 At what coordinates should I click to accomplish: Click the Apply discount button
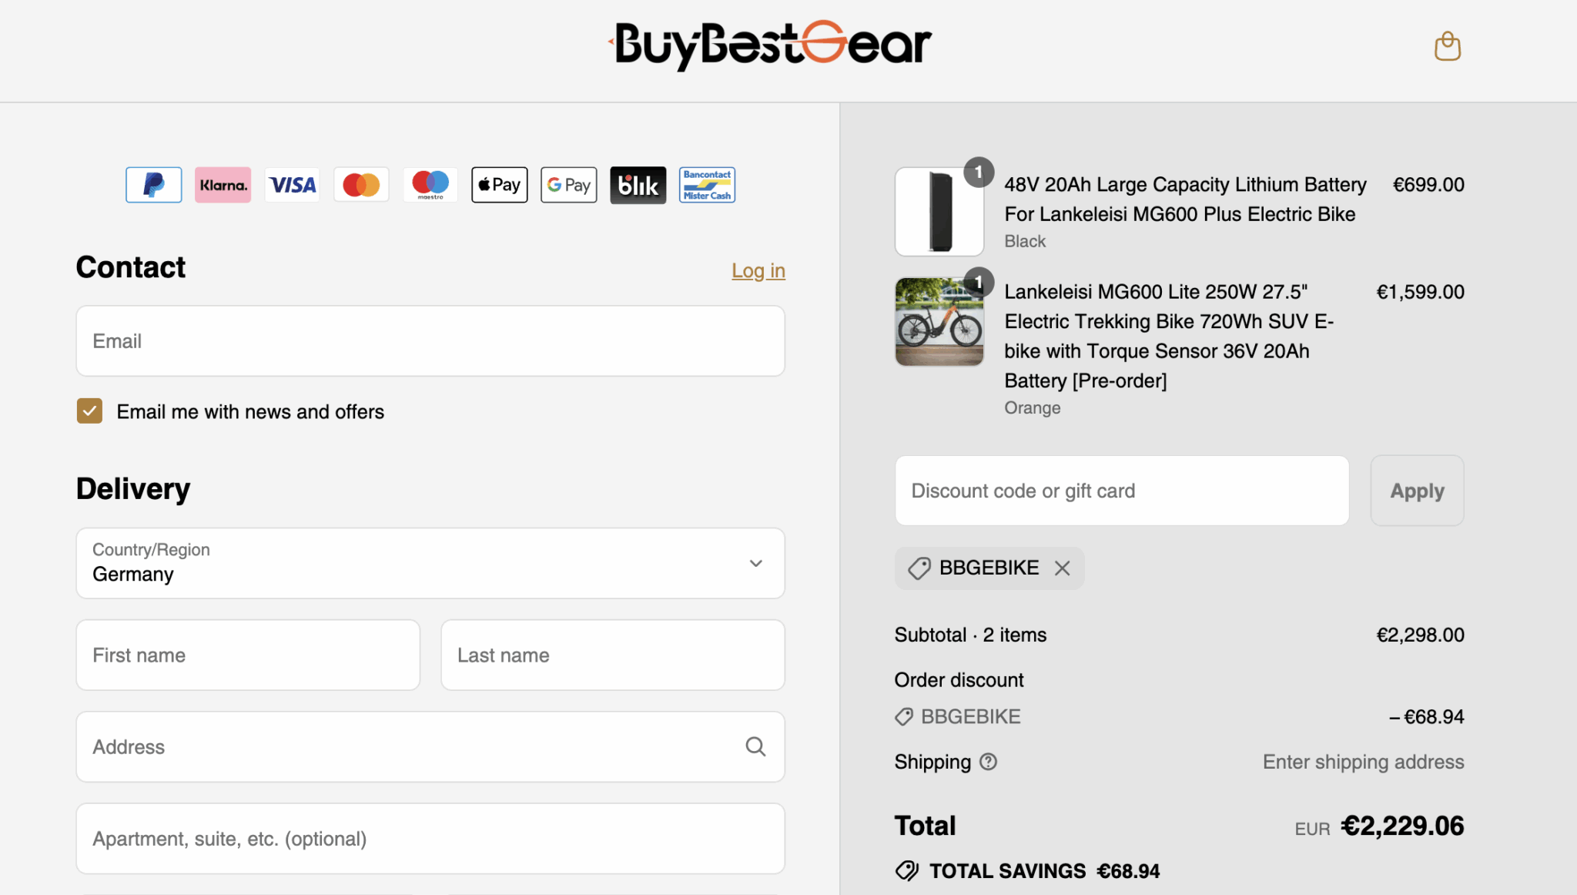1418,491
